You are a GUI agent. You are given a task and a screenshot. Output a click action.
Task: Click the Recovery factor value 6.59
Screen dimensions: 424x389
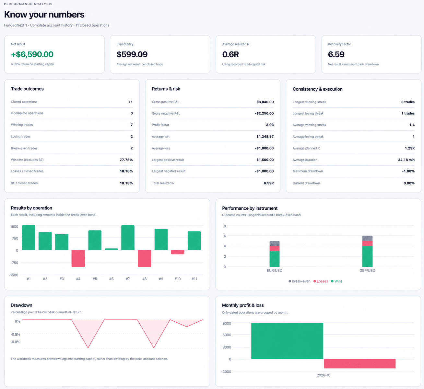click(x=336, y=54)
